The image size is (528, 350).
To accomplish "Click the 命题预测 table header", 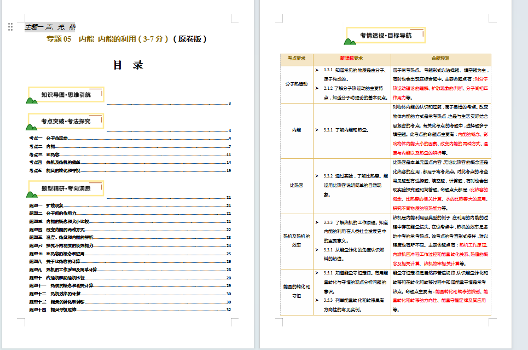I will pos(440,59).
